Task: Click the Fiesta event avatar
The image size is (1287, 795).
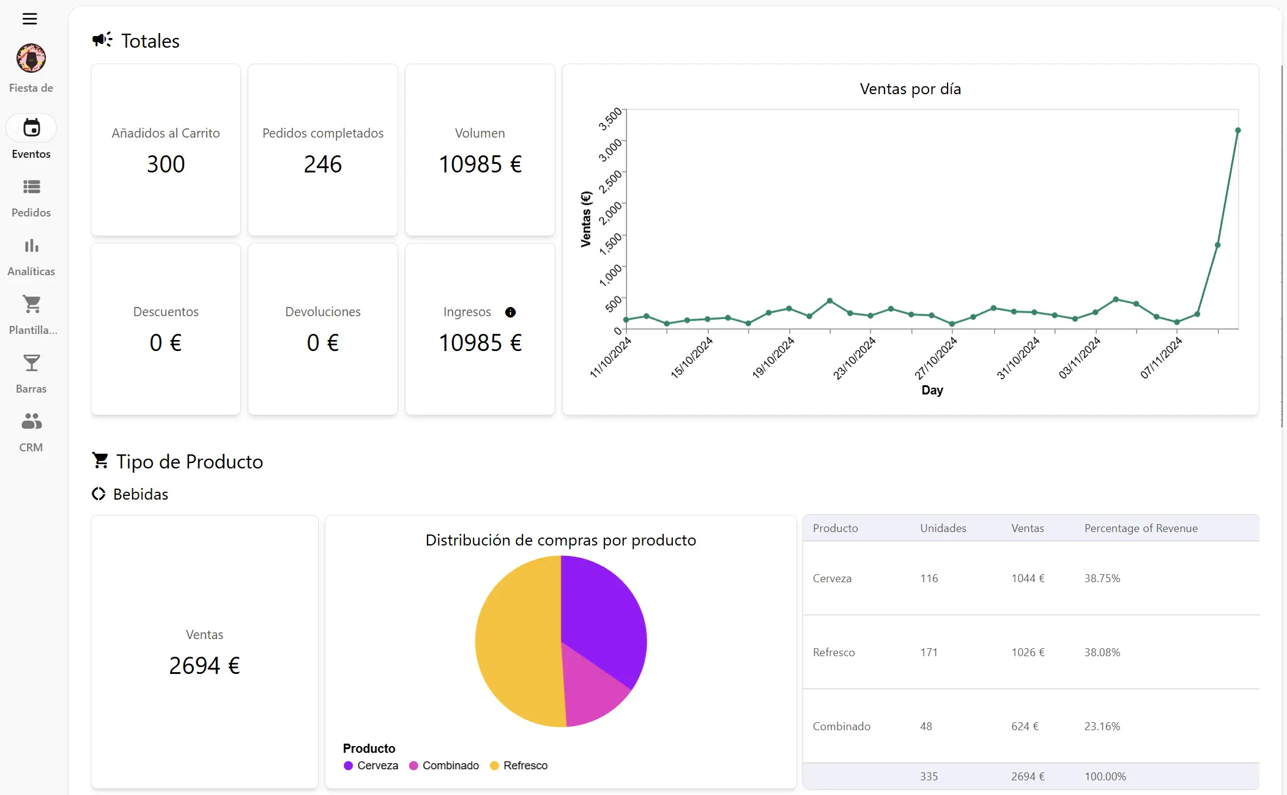Action: coord(31,58)
